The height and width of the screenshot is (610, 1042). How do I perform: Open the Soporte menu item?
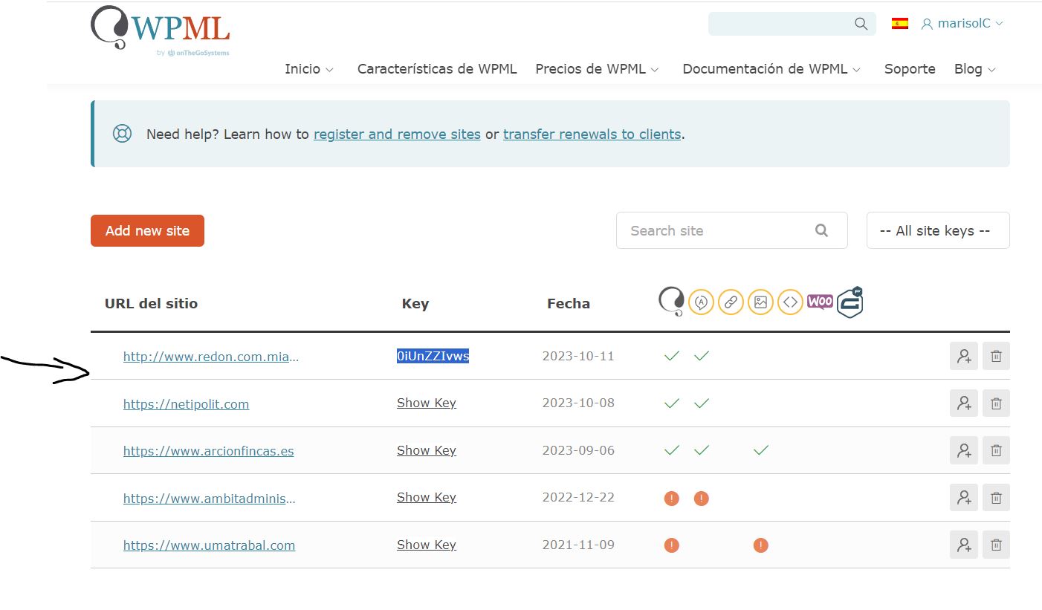point(909,69)
